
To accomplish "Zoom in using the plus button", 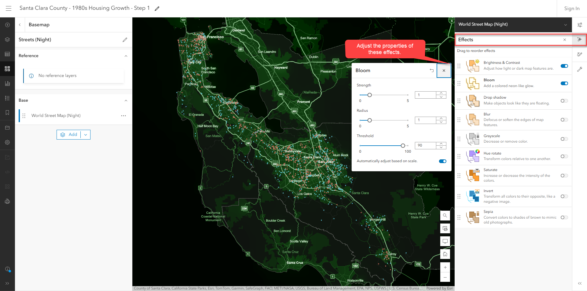I will [x=445, y=267].
